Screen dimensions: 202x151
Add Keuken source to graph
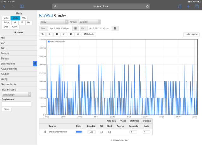[x=18, y=74]
